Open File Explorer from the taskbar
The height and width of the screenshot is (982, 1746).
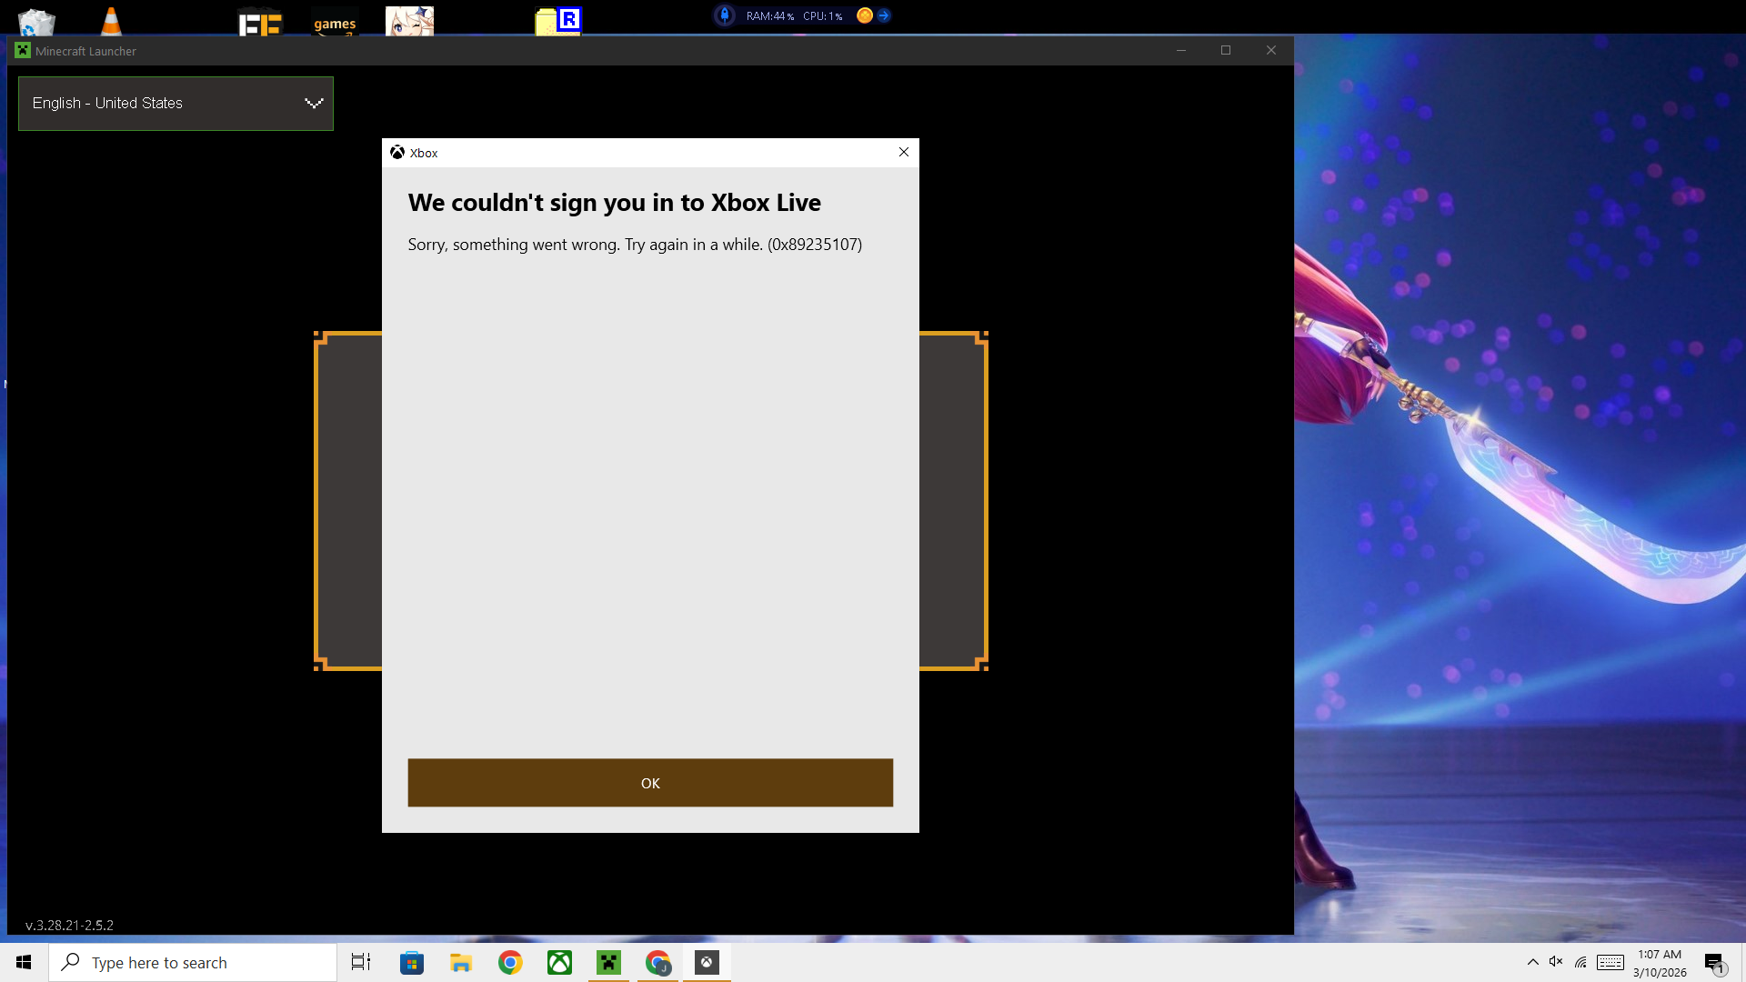coord(461,962)
